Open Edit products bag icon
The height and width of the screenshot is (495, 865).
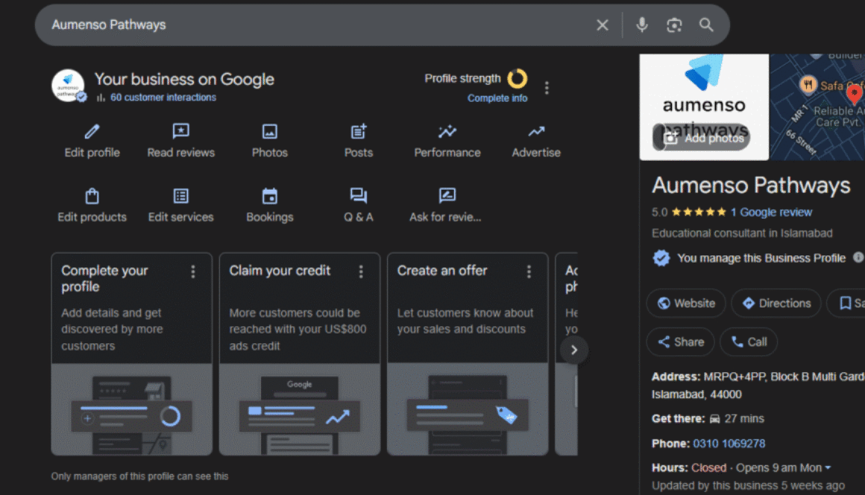[x=92, y=197]
